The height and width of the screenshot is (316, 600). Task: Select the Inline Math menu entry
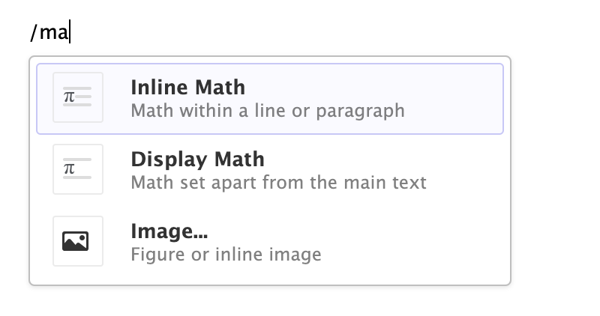coord(187,88)
